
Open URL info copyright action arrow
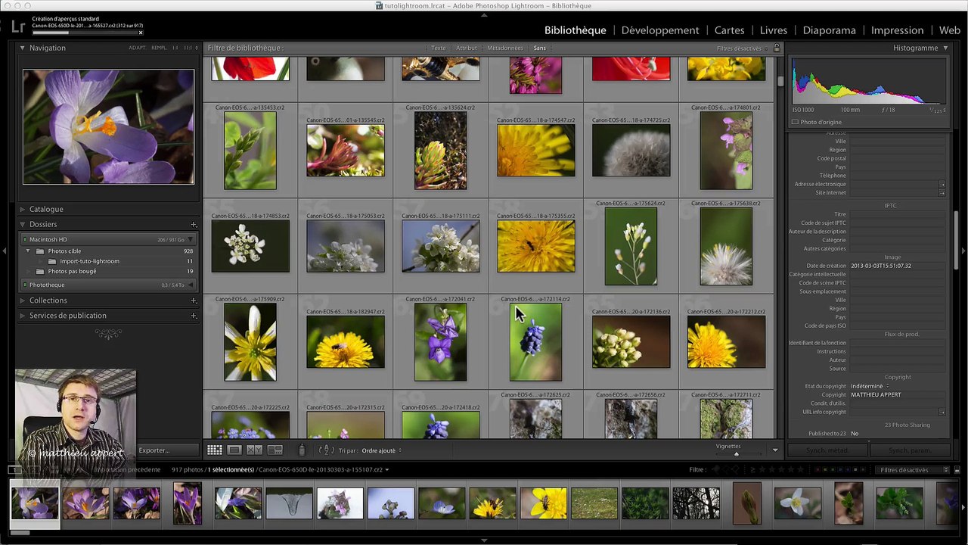pyautogui.click(x=942, y=412)
